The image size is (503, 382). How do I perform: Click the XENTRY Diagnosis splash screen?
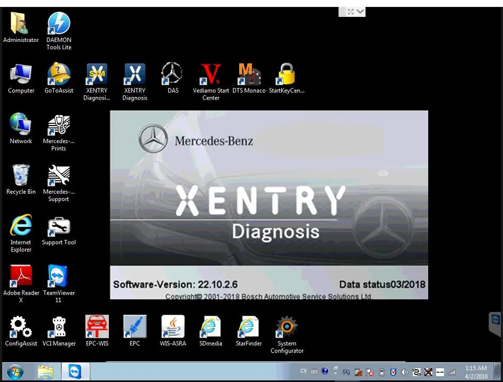[x=269, y=205]
